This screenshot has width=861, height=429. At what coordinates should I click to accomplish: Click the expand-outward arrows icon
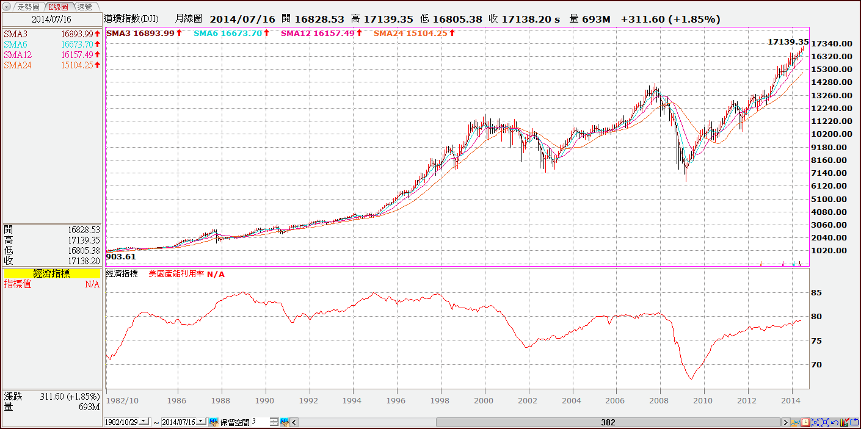coord(825,422)
